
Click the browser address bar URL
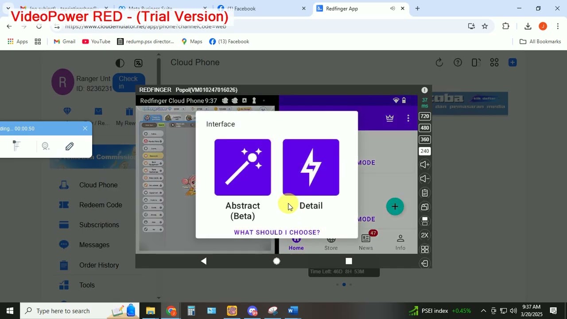click(146, 26)
